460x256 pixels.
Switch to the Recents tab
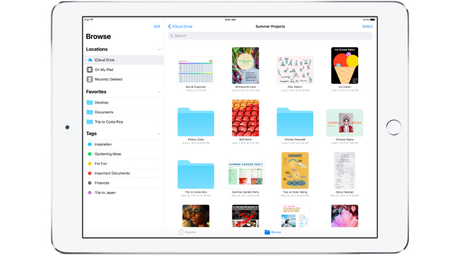pyautogui.click(x=187, y=232)
